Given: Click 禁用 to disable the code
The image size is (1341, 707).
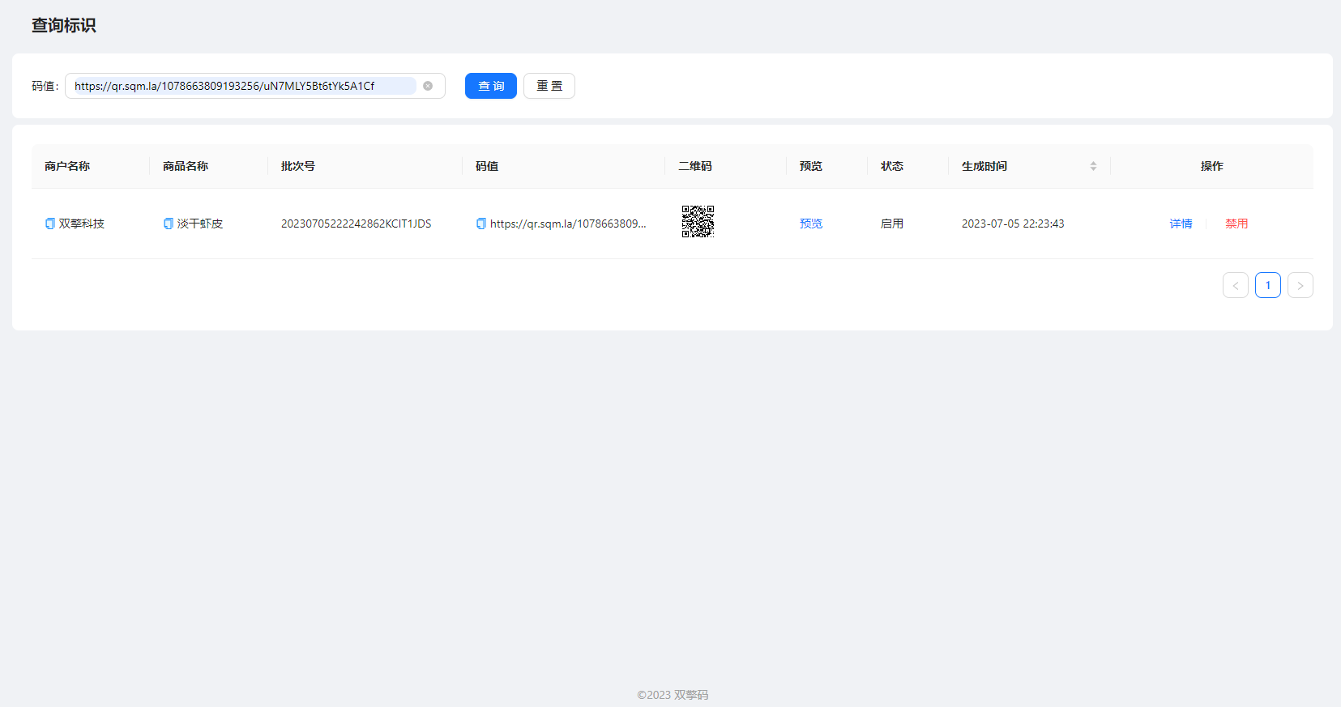Looking at the screenshot, I should [x=1236, y=224].
